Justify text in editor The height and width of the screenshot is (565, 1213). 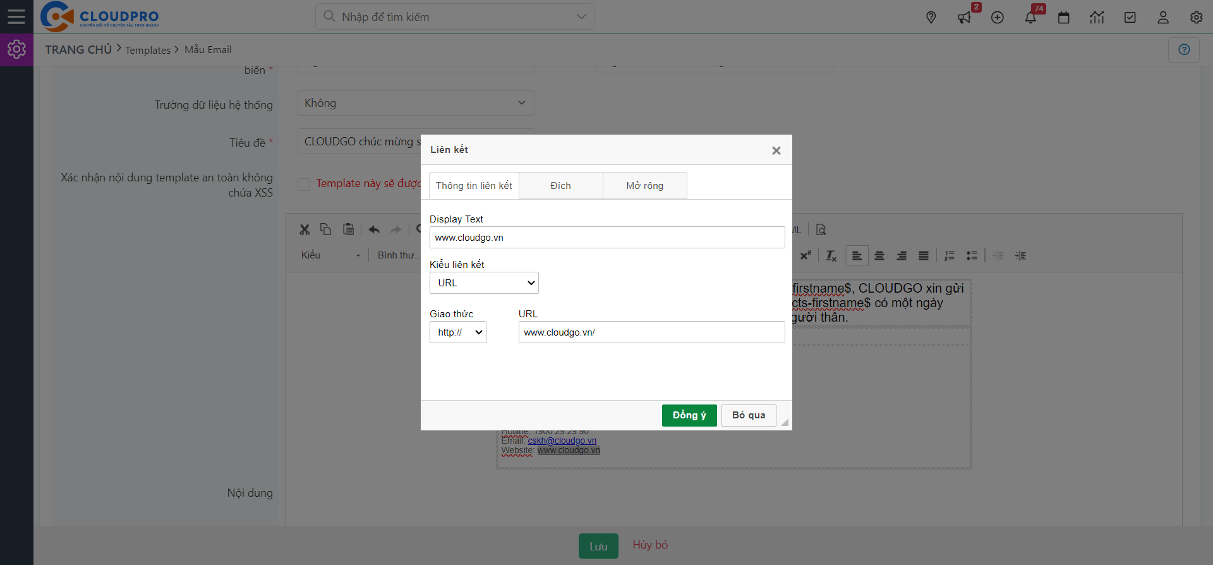(924, 255)
